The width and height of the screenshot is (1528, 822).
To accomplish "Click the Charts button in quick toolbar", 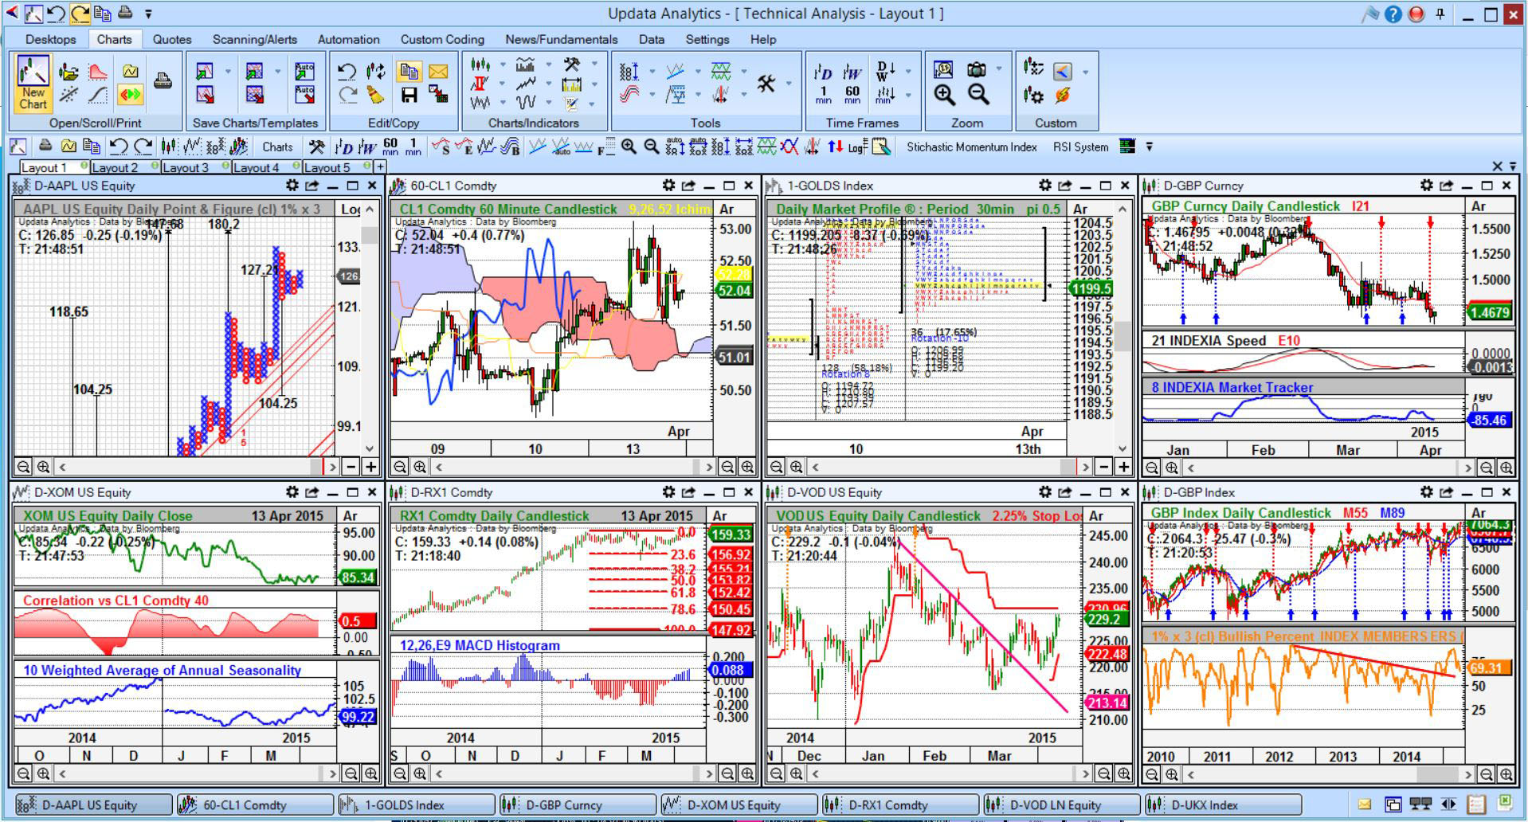I will (277, 147).
